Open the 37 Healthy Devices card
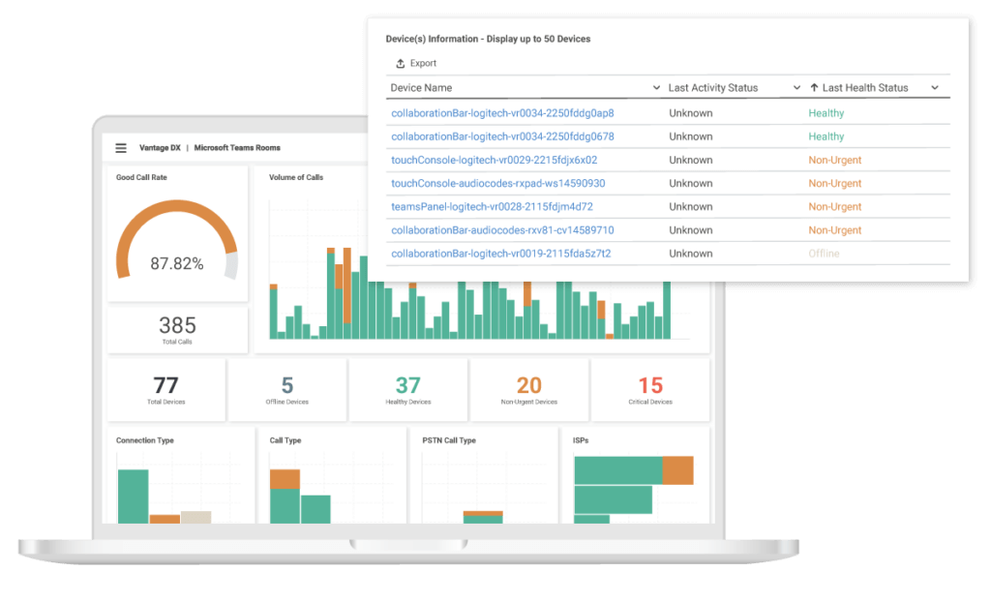The height and width of the screenshot is (602, 991). coord(407,389)
